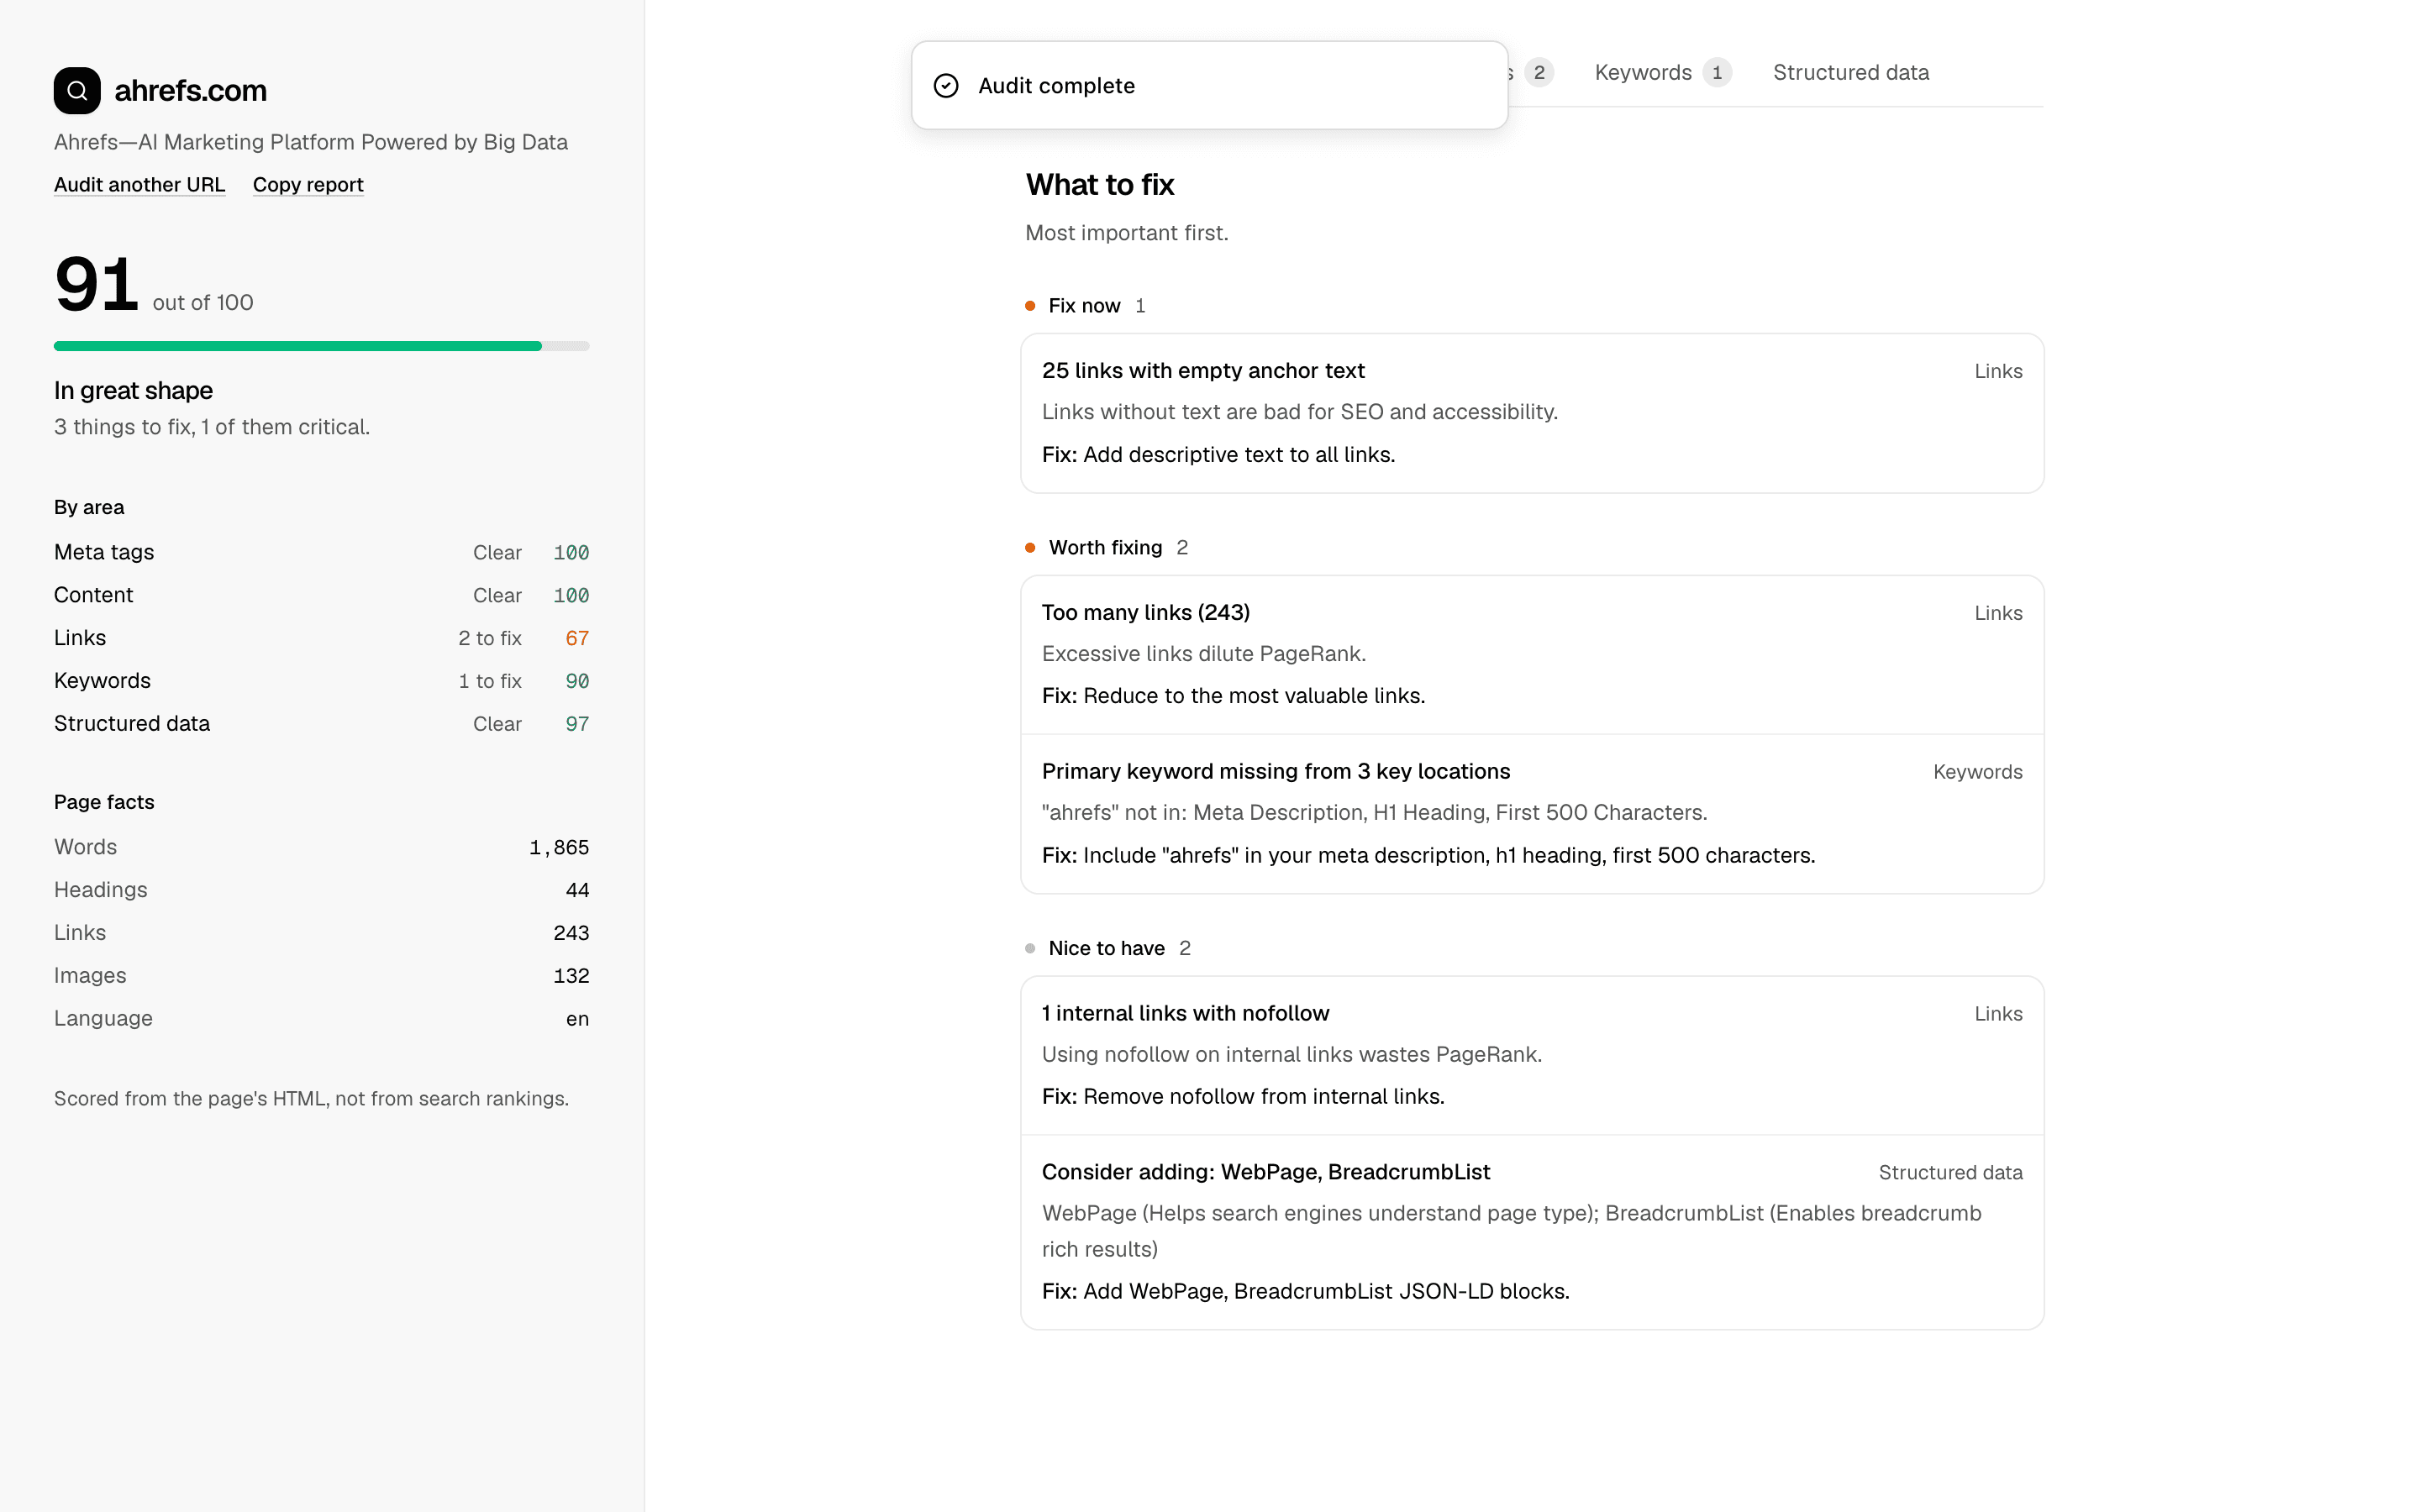Select the Keywords area row with 90 score
The height and width of the screenshot is (1512, 2420).
click(x=321, y=681)
